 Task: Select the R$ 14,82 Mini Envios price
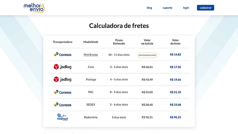click(175, 54)
